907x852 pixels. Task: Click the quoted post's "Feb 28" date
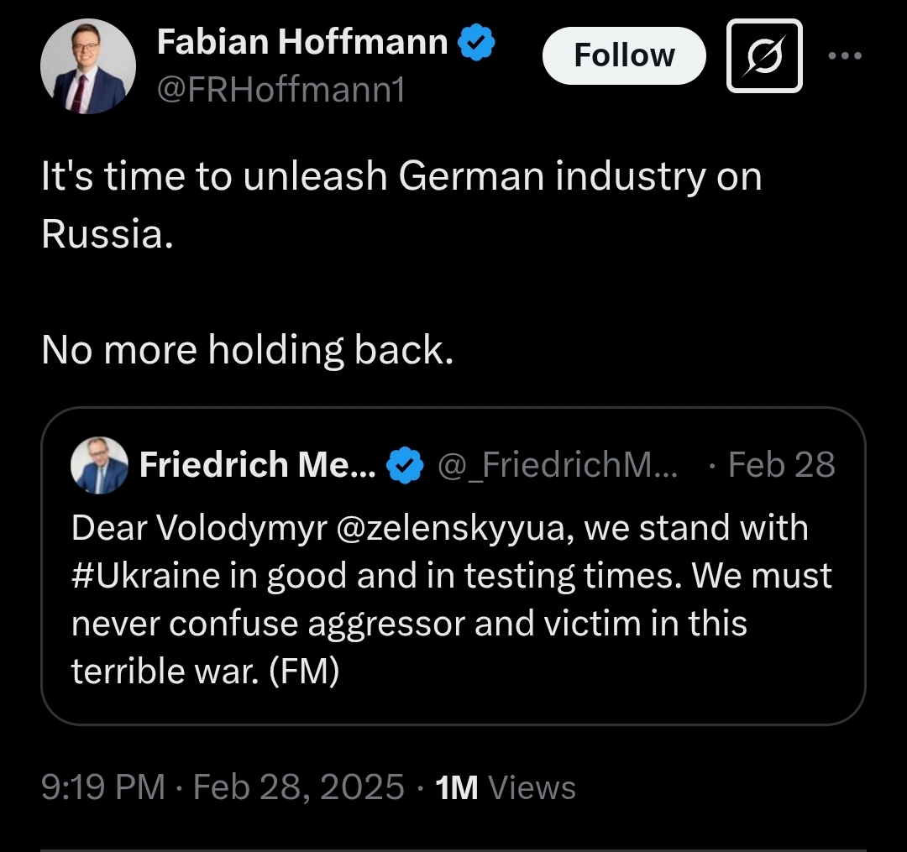[781, 465]
